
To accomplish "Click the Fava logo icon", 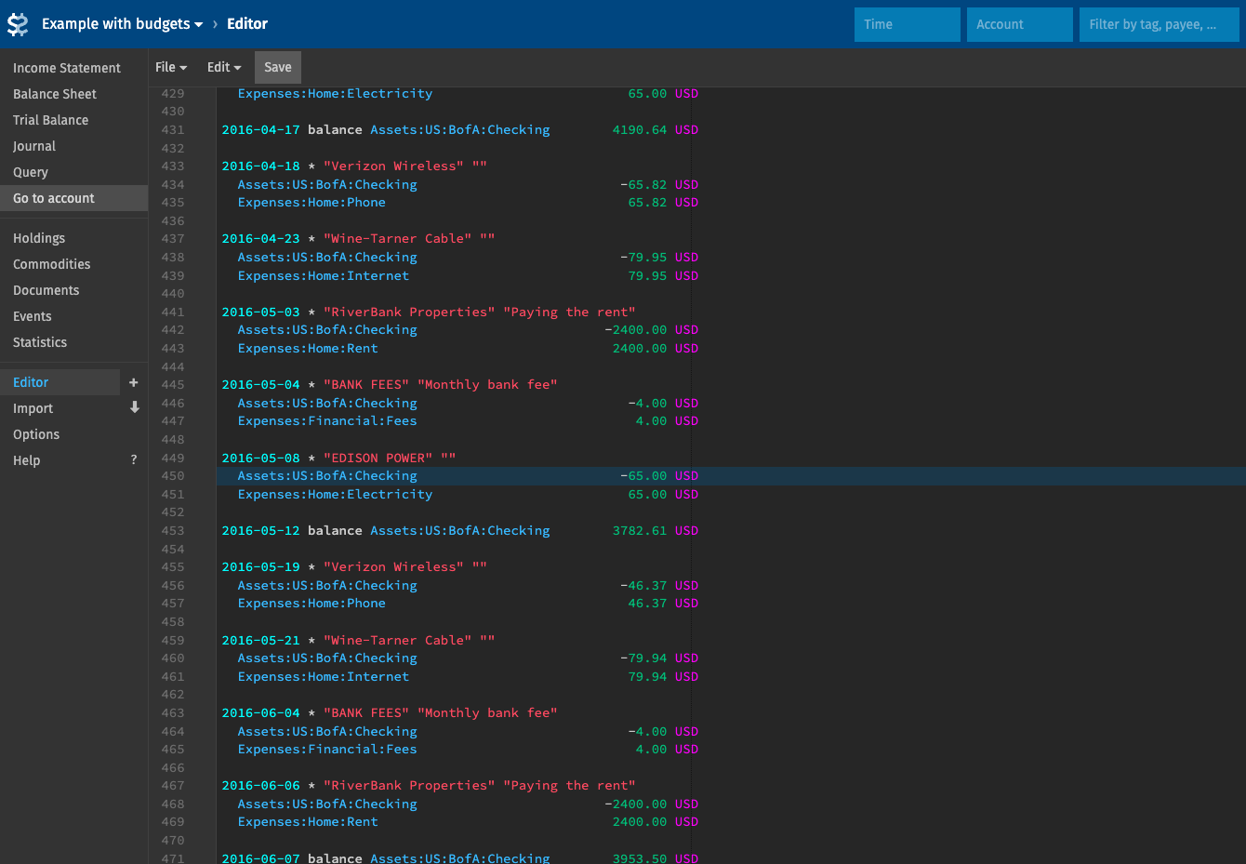I will 18,24.
